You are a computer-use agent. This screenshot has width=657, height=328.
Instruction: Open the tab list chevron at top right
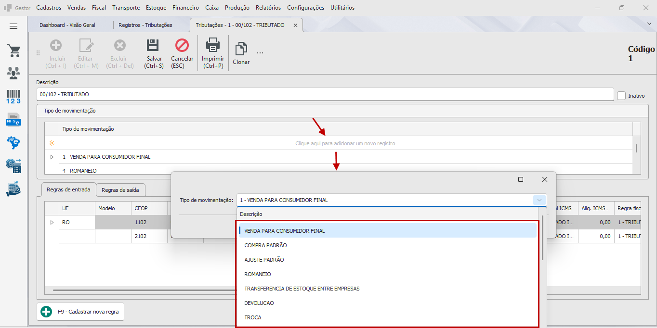point(649,23)
